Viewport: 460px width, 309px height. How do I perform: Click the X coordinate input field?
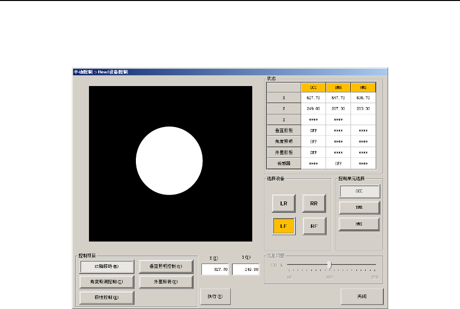[x=215, y=269]
